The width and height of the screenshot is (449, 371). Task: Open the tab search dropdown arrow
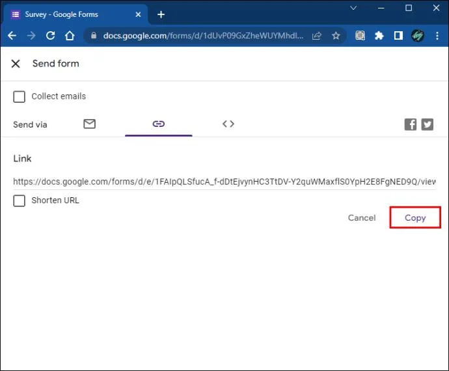tap(353, 8)
